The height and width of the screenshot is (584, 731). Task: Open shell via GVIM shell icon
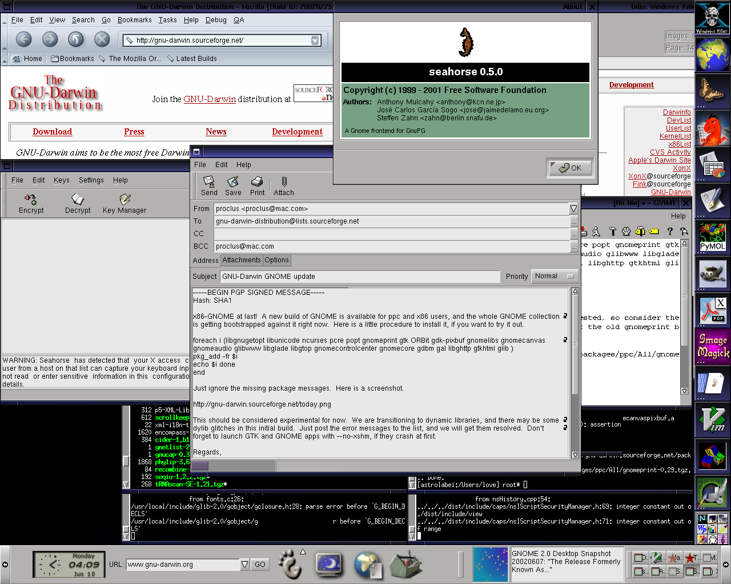[626, 232]
